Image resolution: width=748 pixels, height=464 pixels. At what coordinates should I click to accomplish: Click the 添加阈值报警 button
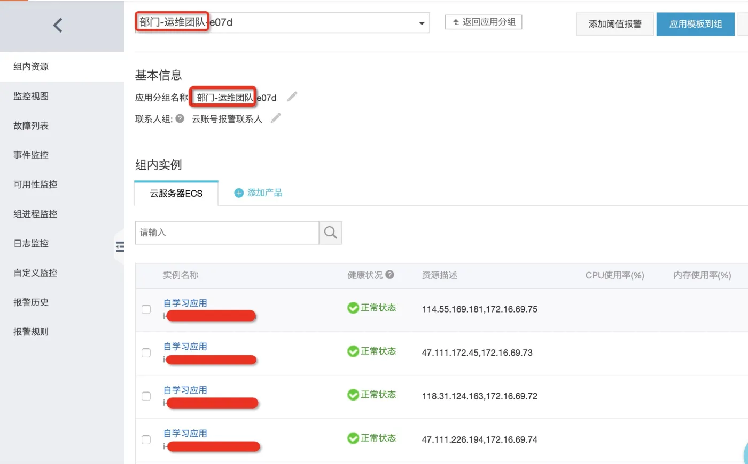(615, 24)
